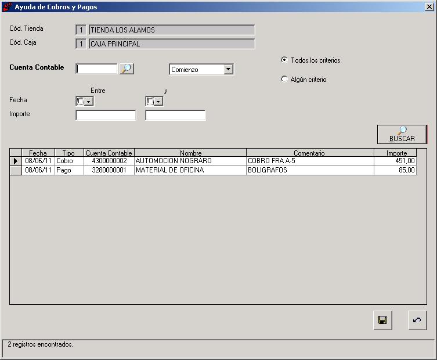The image size is (437, 360).
Task: Close the Ayuda de Cobros y Pagos window
Action: pos(429,7)
